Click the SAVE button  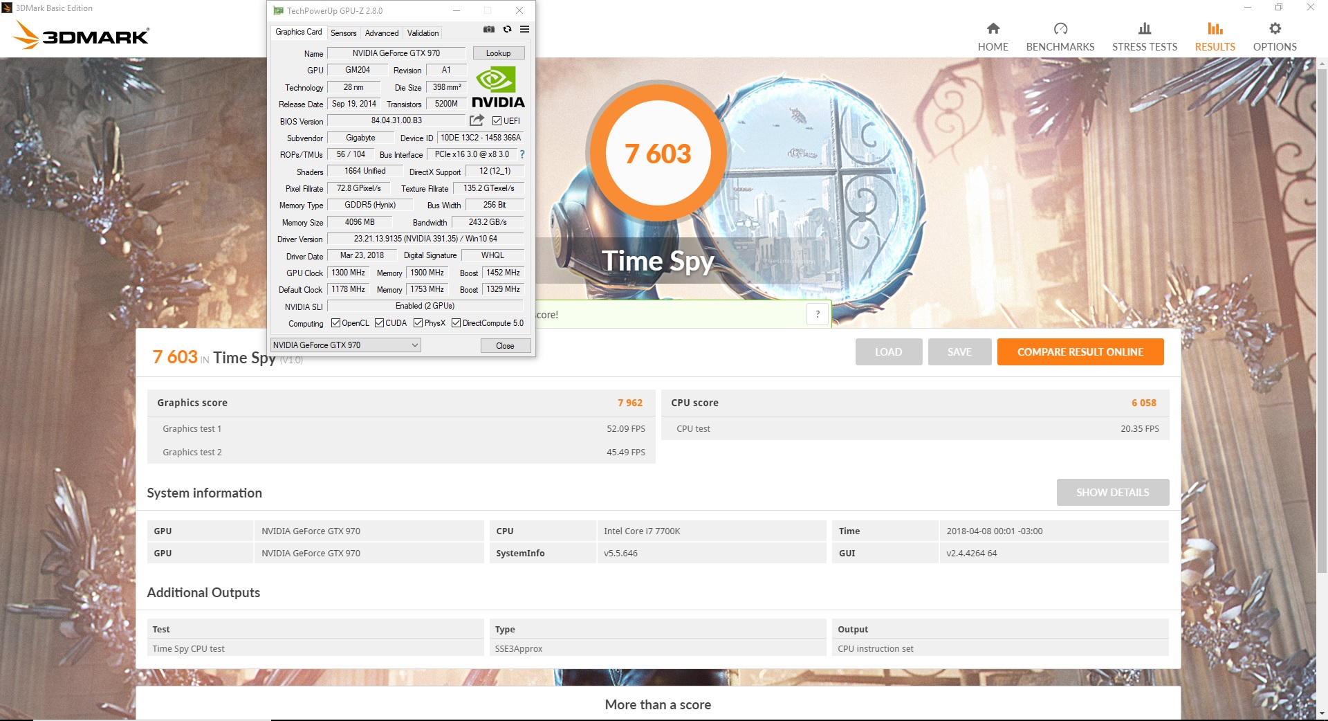(x=959, y=352)
